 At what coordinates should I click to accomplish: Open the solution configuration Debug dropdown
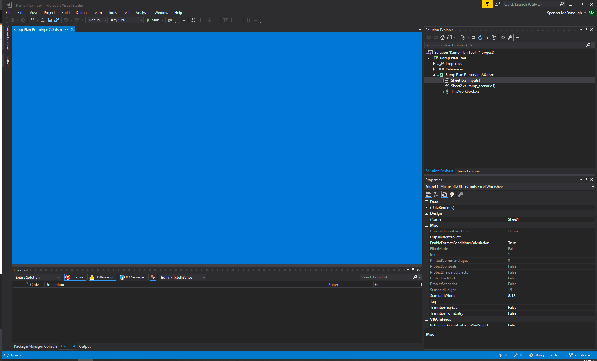(x=105, y=20)
